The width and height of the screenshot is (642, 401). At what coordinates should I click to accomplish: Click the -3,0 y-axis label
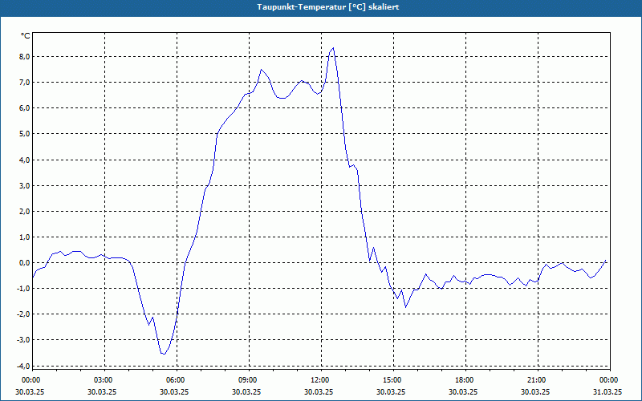click(24, 340)
